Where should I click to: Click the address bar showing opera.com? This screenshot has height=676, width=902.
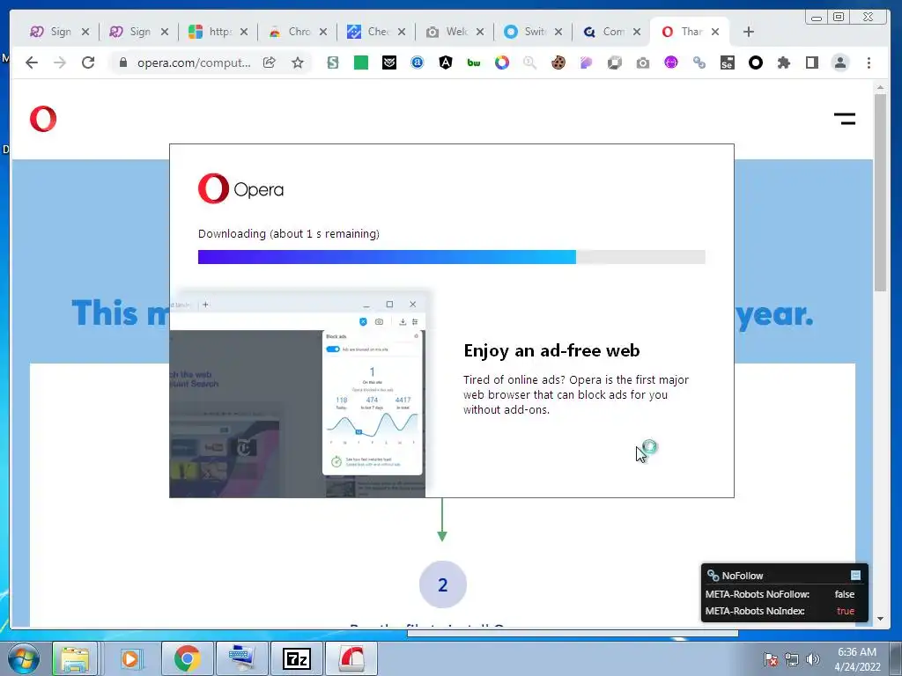point(194,62)
